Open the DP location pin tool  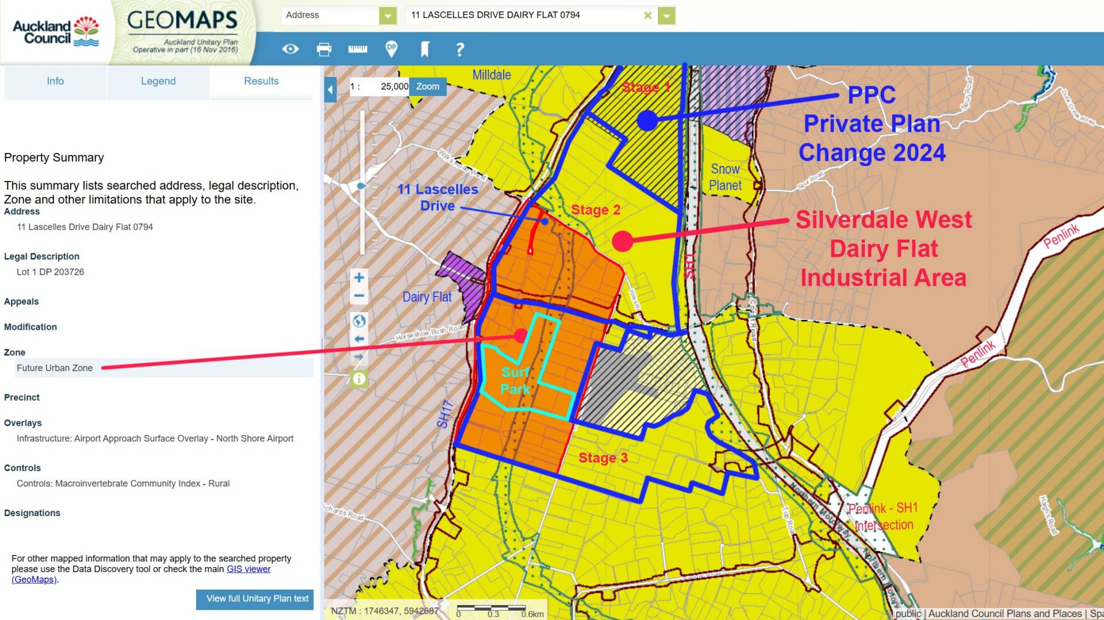coord(392,49)
